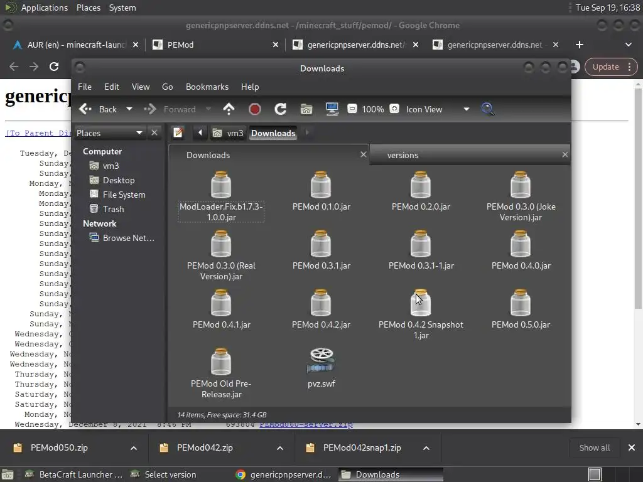
Task: Switch to PEMod Chrome tab
Action: (x=215, y=45)
